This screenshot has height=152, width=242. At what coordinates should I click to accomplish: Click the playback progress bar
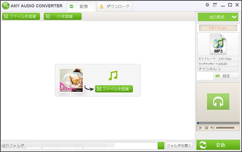point(218,123)
